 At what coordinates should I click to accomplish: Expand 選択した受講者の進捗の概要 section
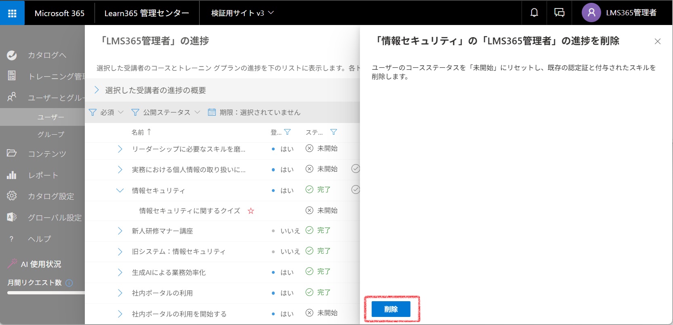[x=97, y=90]
